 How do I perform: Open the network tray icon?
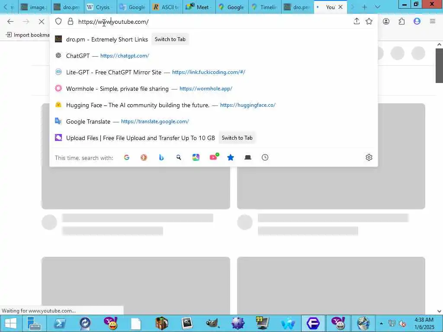(392, 323)
